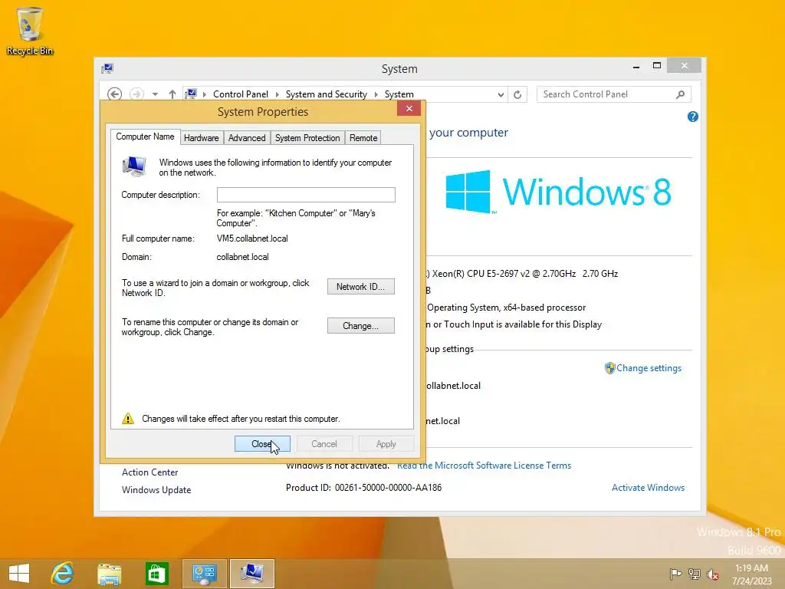Image resolution: width=785 pixels, height=589 pixels.
Task: Open Read the Microsoft Software License Terms
Action: pos(484,466)
